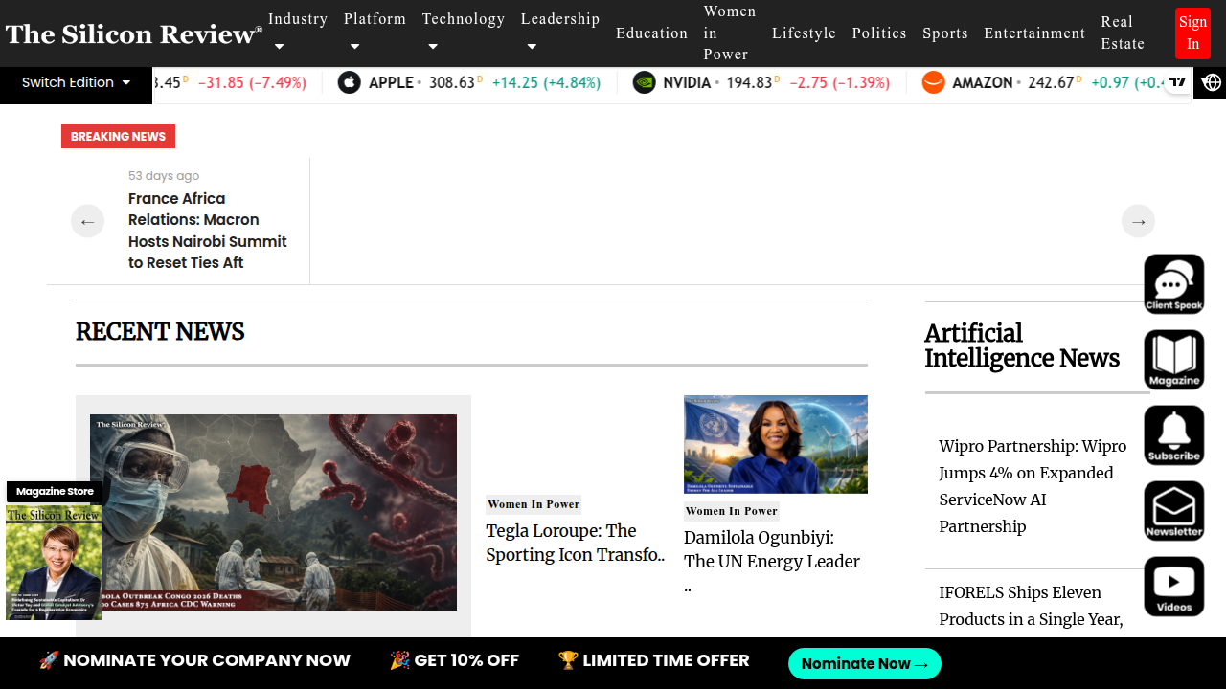This screenshot has height=689, width=1226.
Task: Click APPLE 308.63 ticker entry
Action: (469, 82)
